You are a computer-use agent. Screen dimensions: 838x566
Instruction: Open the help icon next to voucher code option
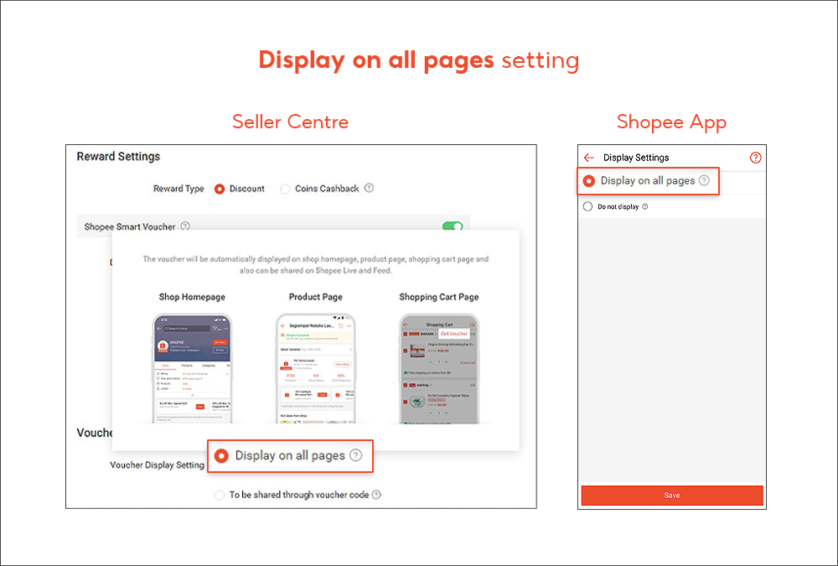click(375, 495)
